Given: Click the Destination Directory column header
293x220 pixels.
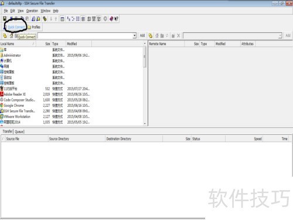Looking at the screenshot, I should click(x=134, y=139).
